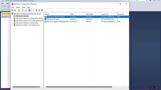Click the Restart Service toolbar icon
The height and width of the screenshot is (90, 161).
(x=42, y=10)
